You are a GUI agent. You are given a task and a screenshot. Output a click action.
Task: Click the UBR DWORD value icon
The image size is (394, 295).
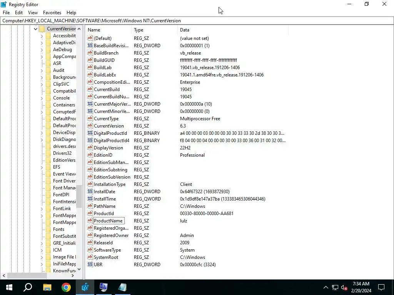90,264
